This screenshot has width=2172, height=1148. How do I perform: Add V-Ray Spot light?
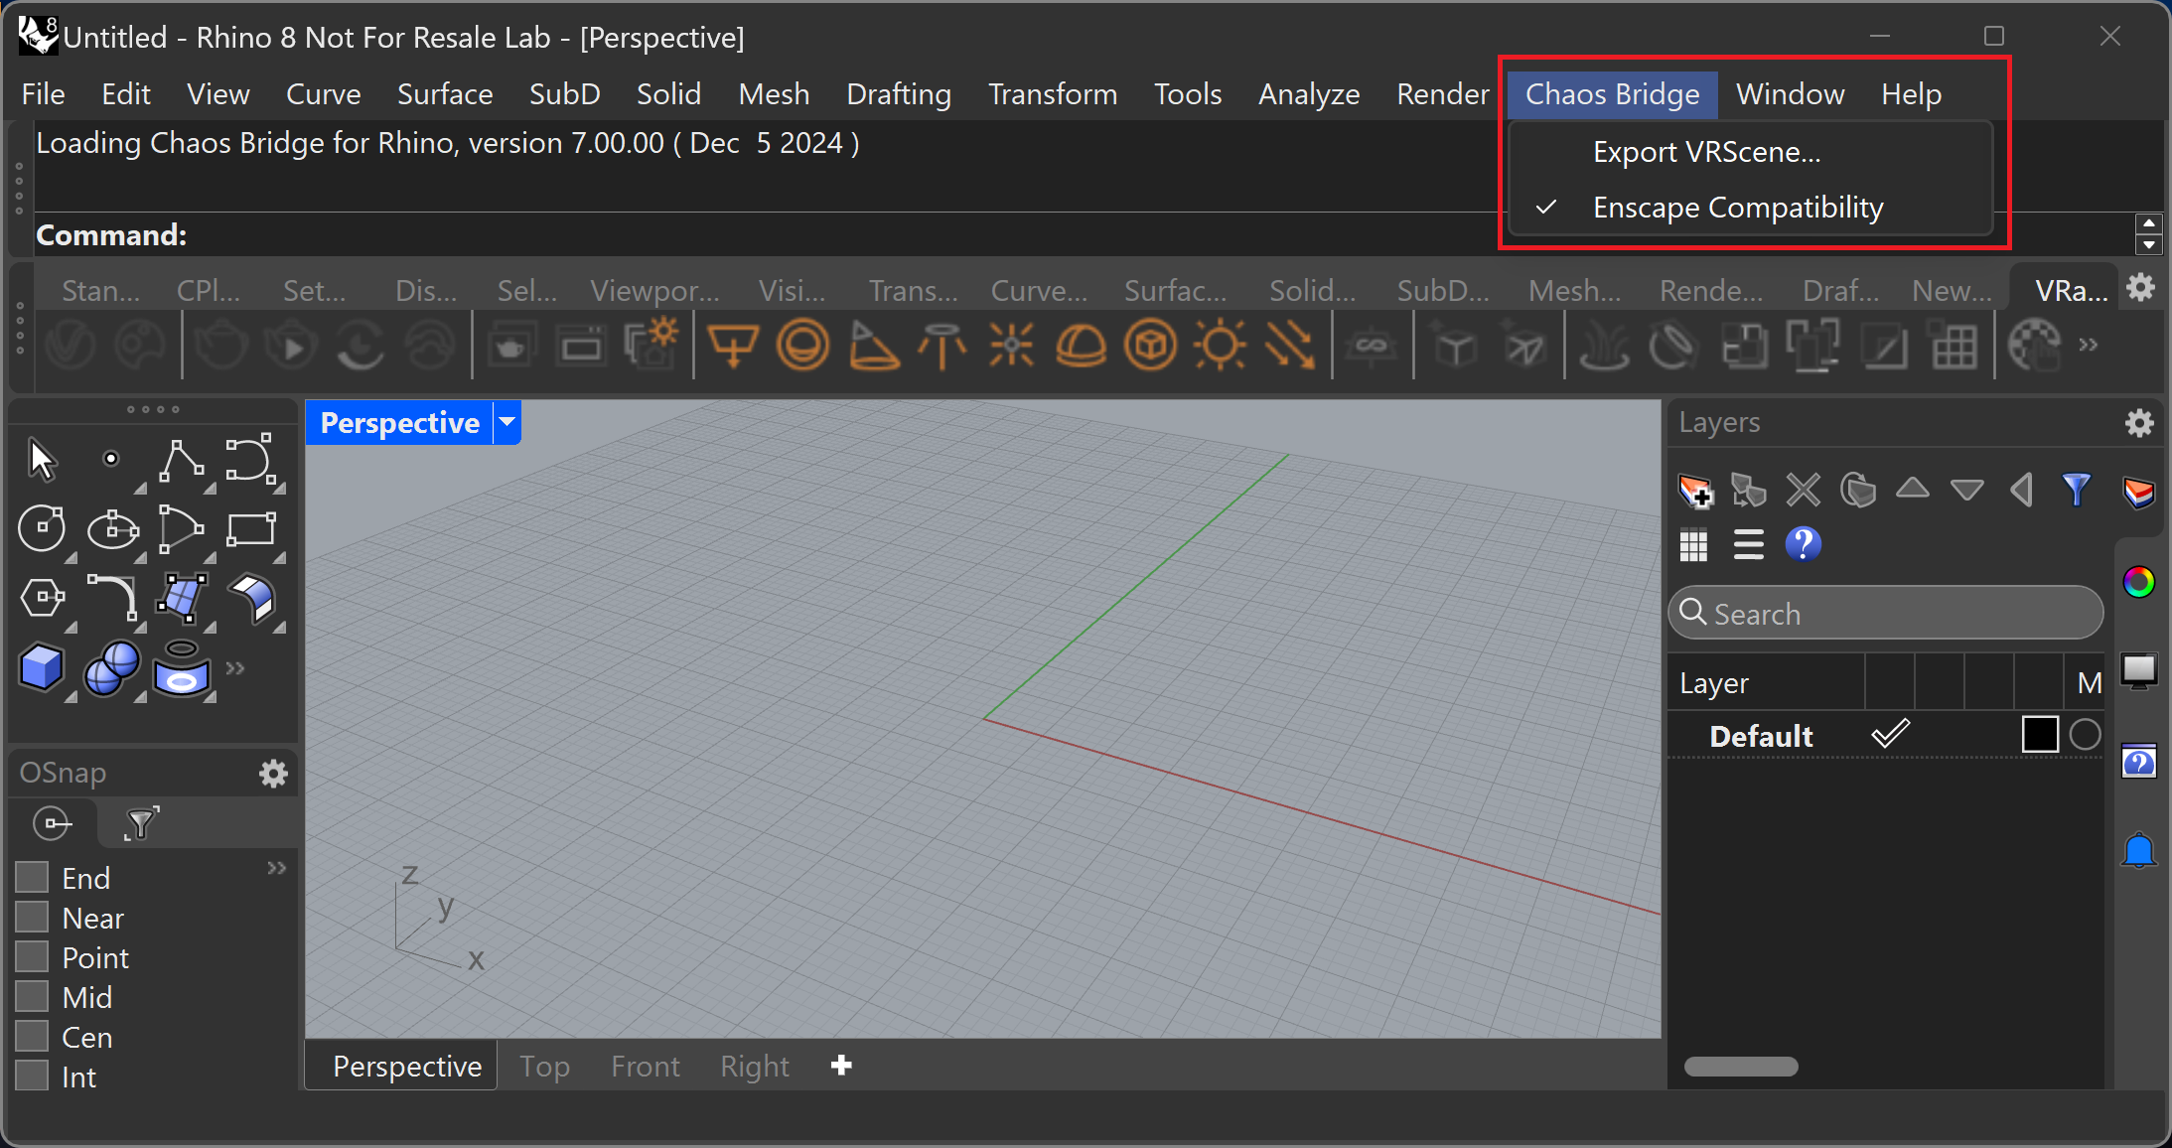873,346
